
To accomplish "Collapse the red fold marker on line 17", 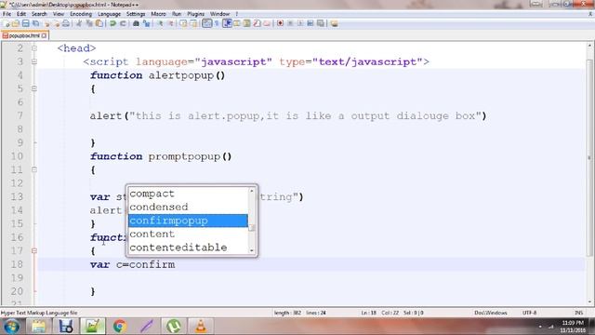I will click(34, 250).
